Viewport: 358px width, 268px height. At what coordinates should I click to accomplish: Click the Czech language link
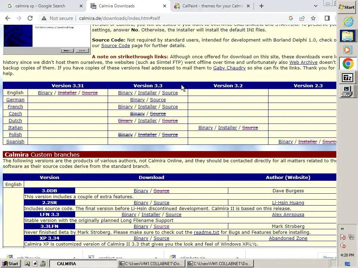coord(15,113)
